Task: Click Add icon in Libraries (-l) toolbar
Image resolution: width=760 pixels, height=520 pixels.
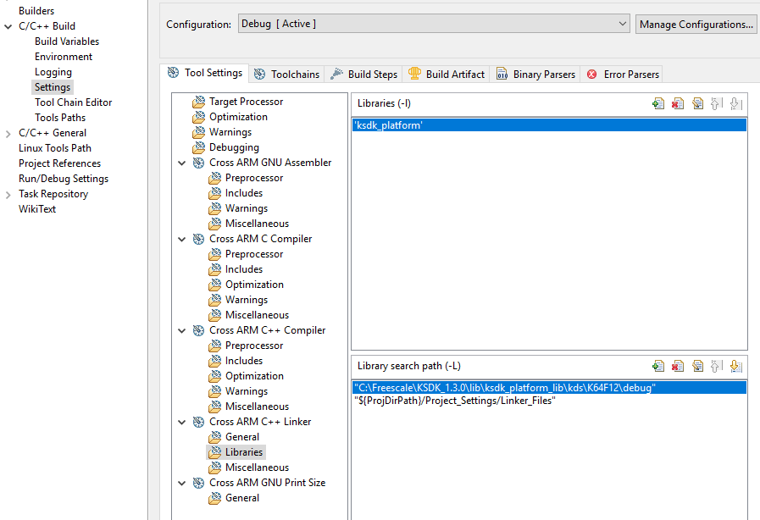Action: click(x=657, y=104)
